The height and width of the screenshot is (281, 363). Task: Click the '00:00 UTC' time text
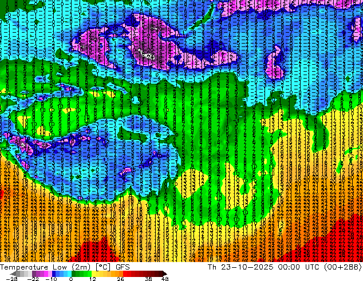coord(299,267)
